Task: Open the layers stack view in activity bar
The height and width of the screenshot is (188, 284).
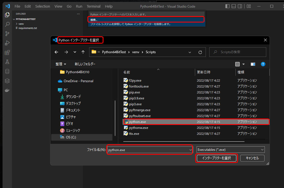Action: (7, 81)
